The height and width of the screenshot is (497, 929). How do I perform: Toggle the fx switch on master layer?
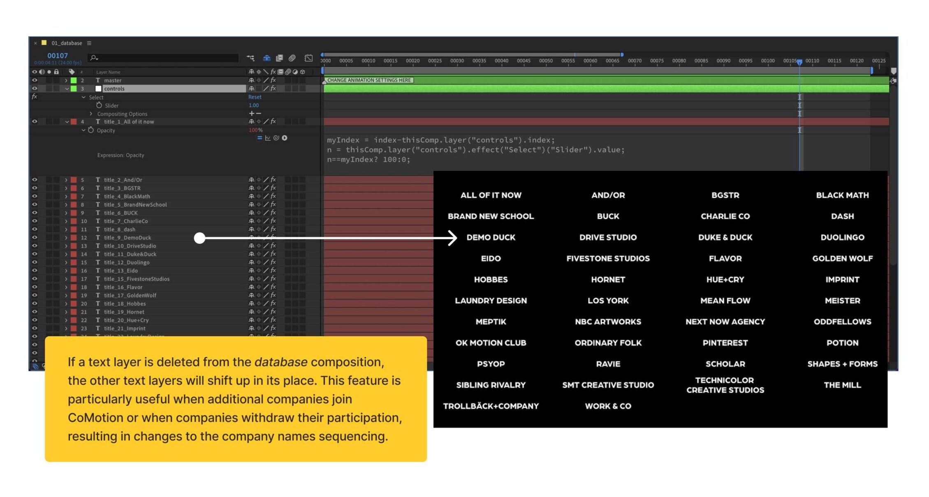click(273, 81)
